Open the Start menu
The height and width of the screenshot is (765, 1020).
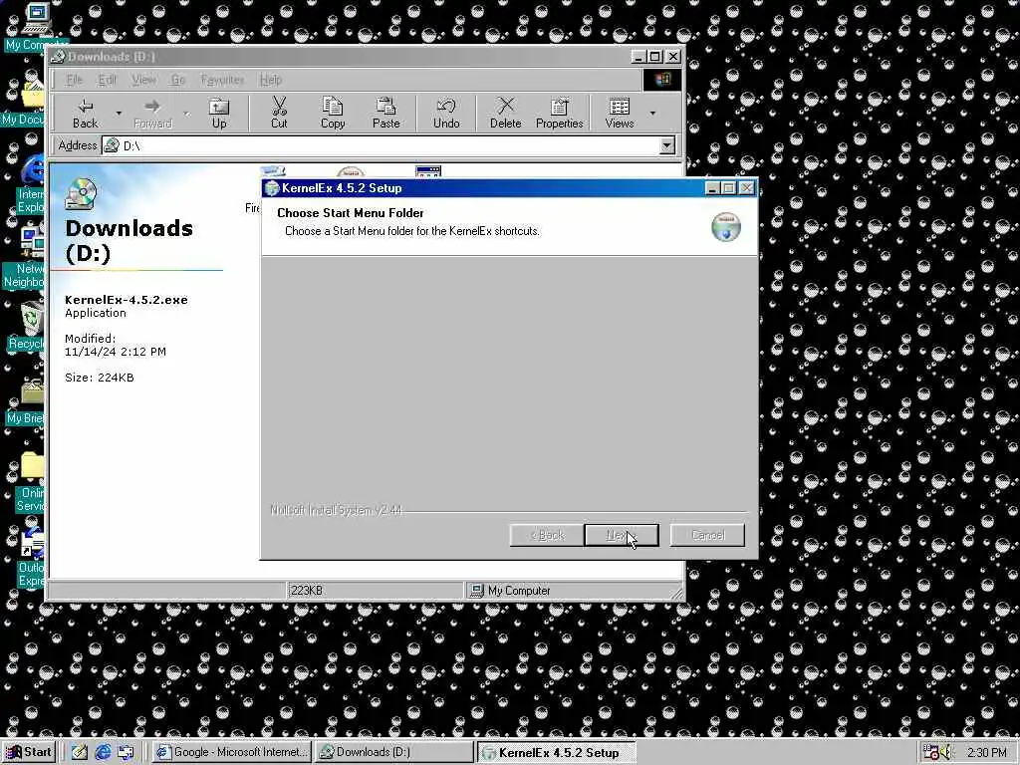(29, 752)
